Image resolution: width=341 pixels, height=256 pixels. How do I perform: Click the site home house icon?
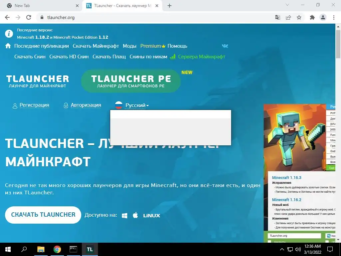tap(8, 46)
